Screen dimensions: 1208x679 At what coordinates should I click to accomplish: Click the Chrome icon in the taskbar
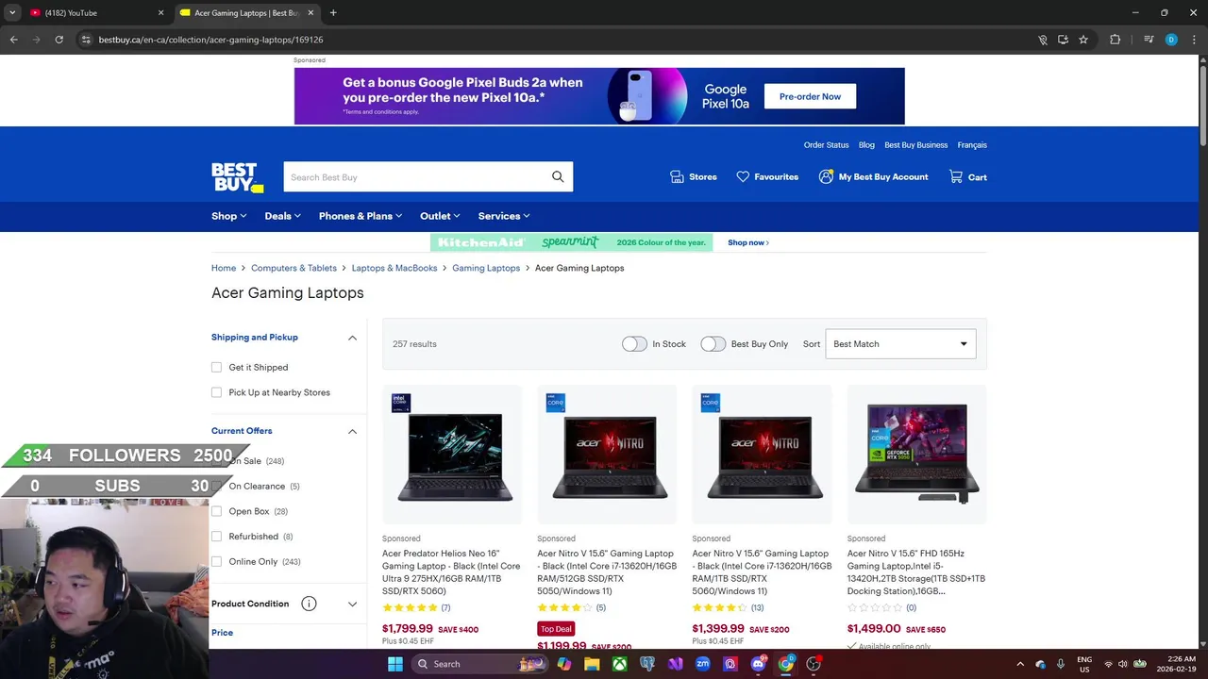pyautogui.click(x=785, y=664)
